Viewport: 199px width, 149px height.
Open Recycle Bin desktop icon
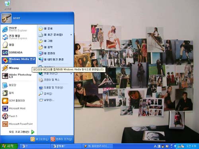coord(8,5)
